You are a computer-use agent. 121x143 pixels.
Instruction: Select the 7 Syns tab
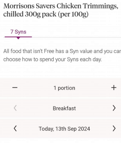(x=18, y=32)
